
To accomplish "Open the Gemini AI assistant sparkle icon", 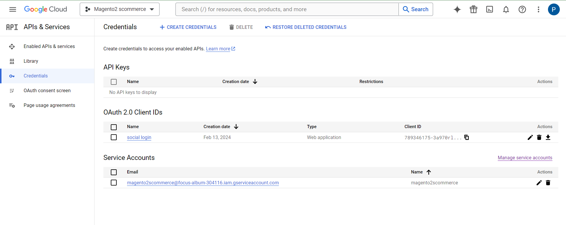I will pos(457,9).
